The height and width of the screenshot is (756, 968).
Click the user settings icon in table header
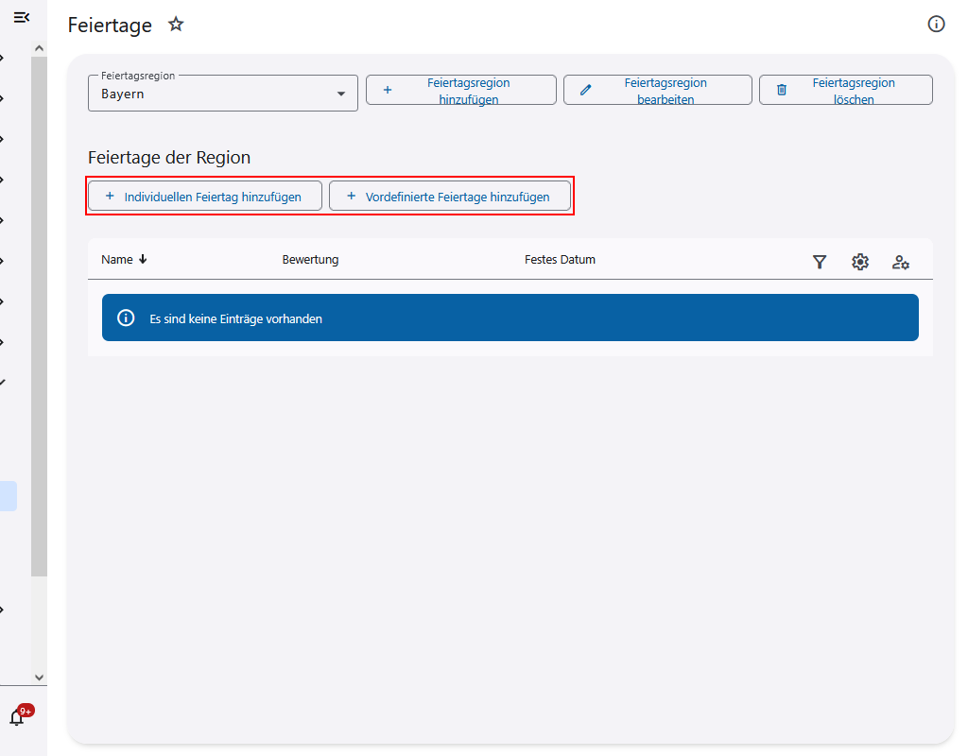click(901, 262)
